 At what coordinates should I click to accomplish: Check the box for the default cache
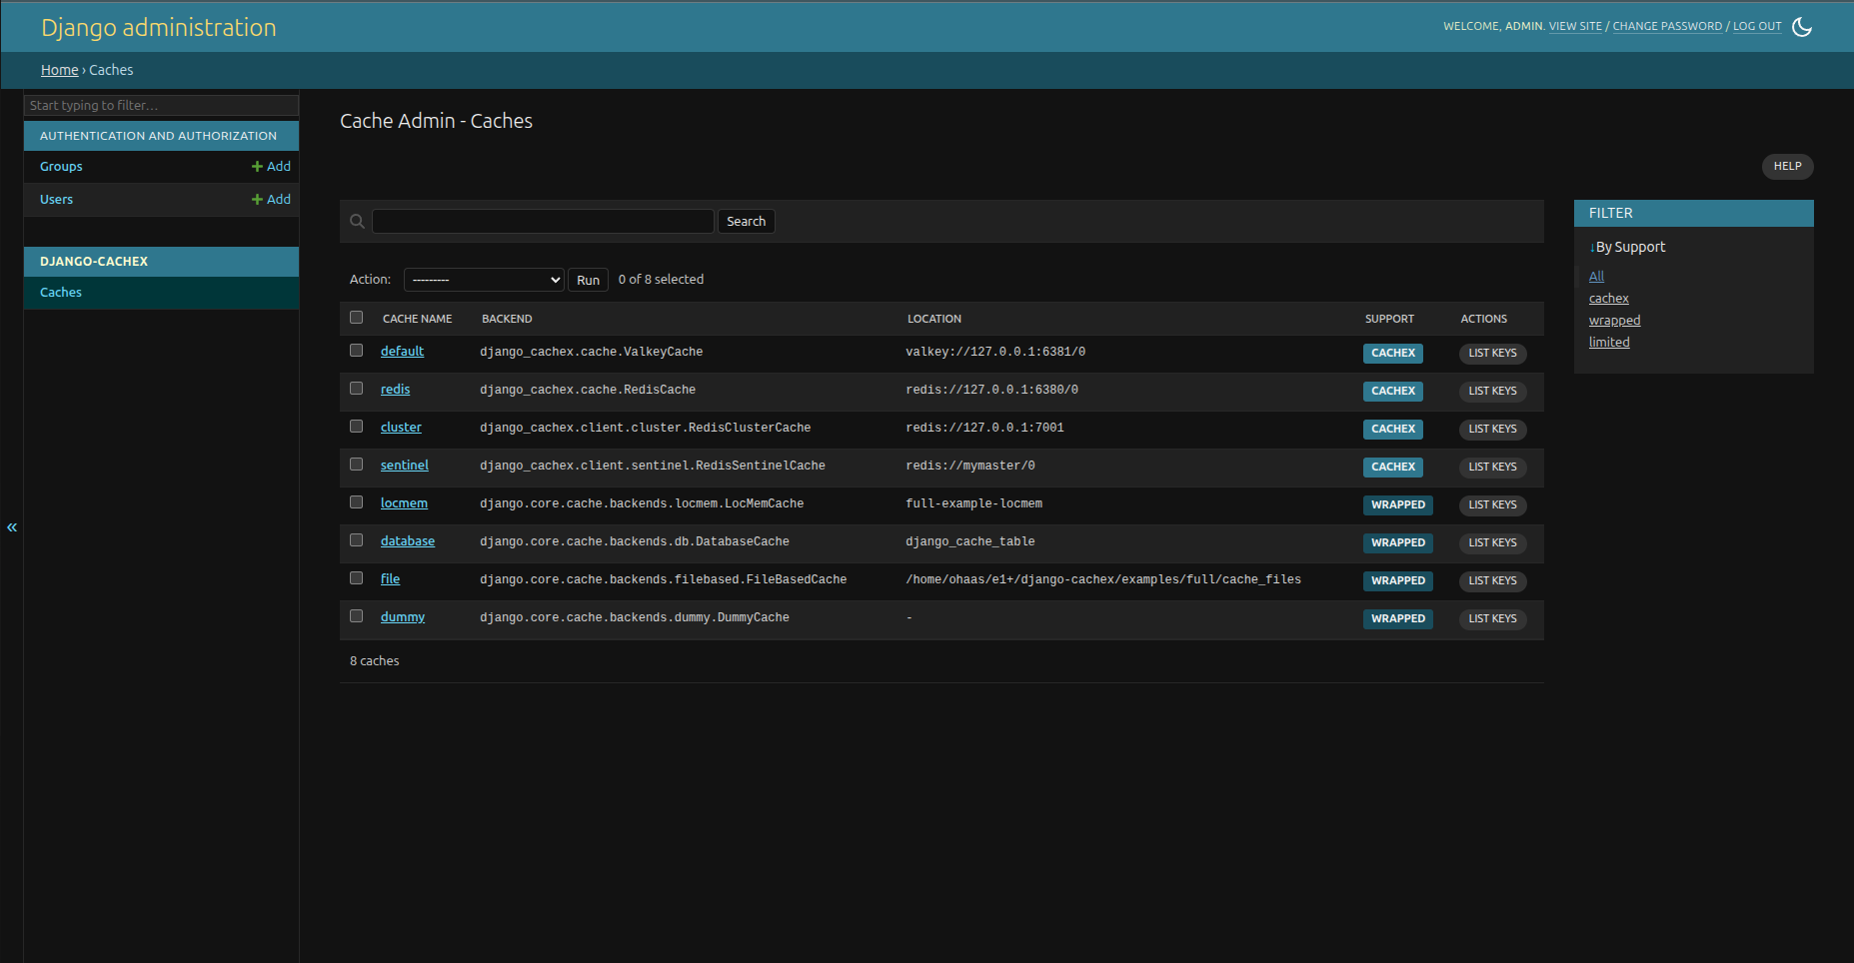click(x=356, y=351)
